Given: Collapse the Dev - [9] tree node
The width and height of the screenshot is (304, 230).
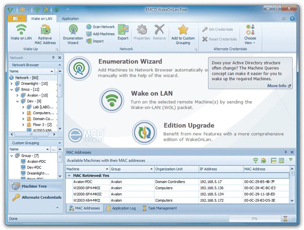Looking at the screenshot, I should 17,101.
